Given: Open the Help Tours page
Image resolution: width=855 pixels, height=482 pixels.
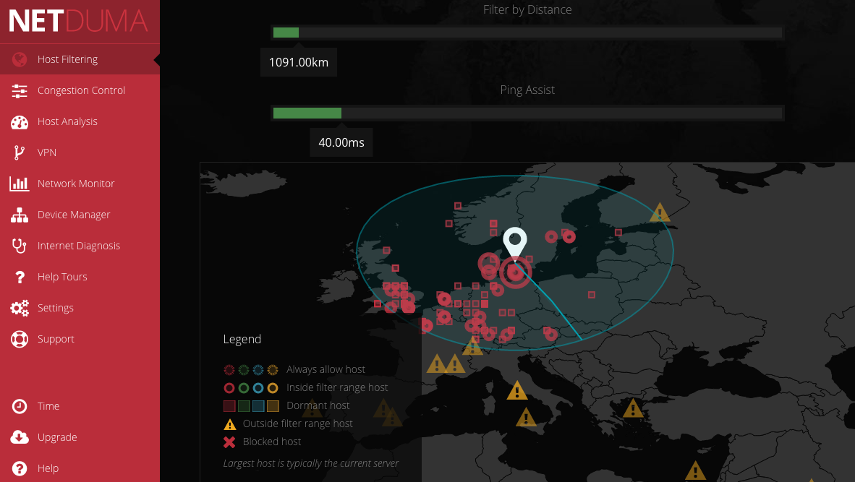Looking at the screenshot, I should coord(62,277).
